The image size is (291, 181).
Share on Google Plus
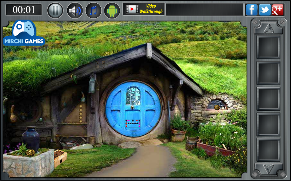pos(278,10)
